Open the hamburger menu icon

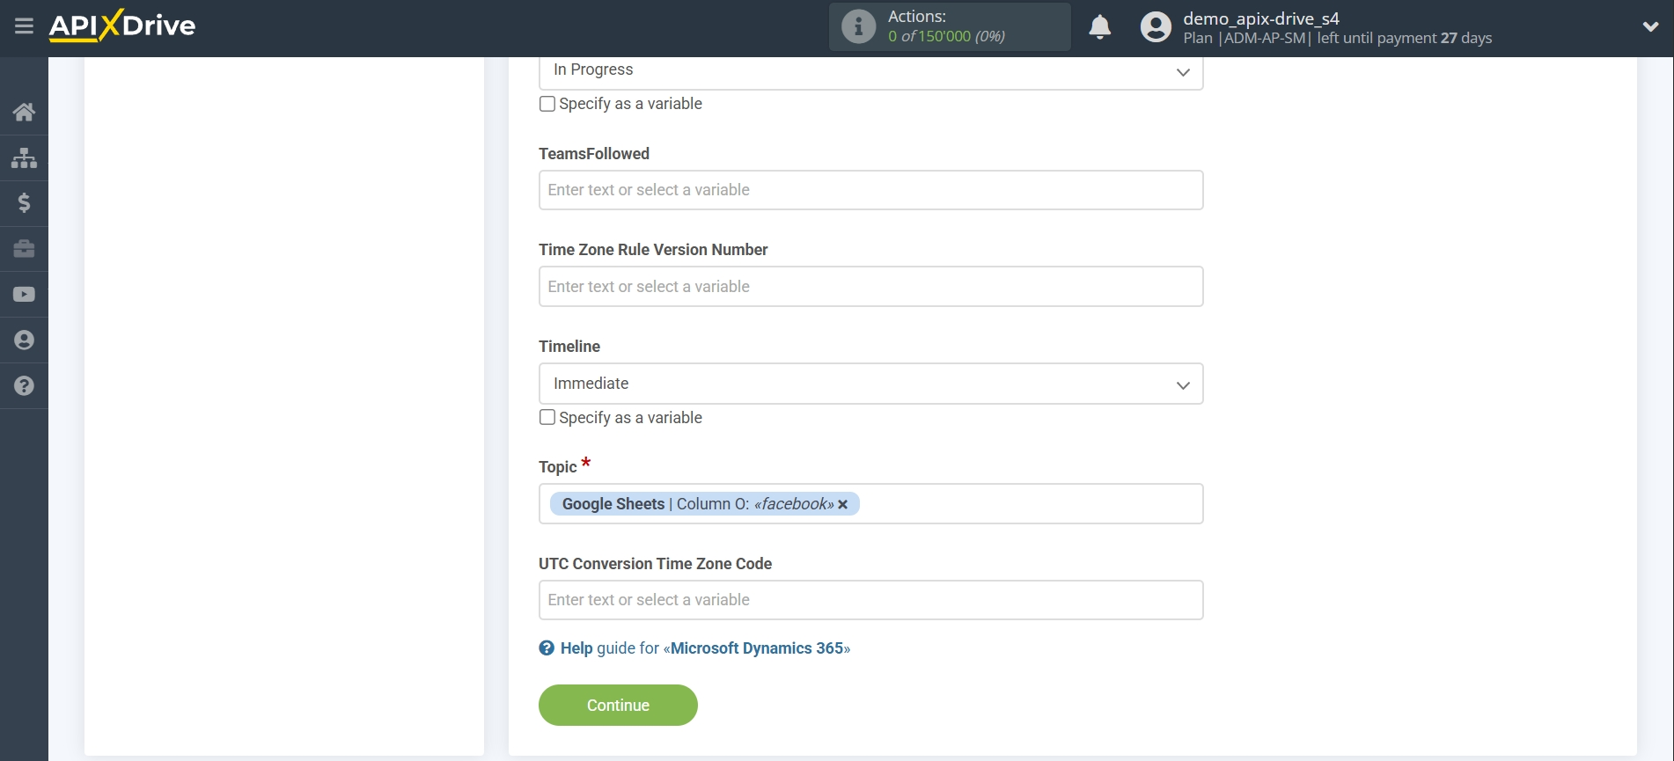point(24,26)
